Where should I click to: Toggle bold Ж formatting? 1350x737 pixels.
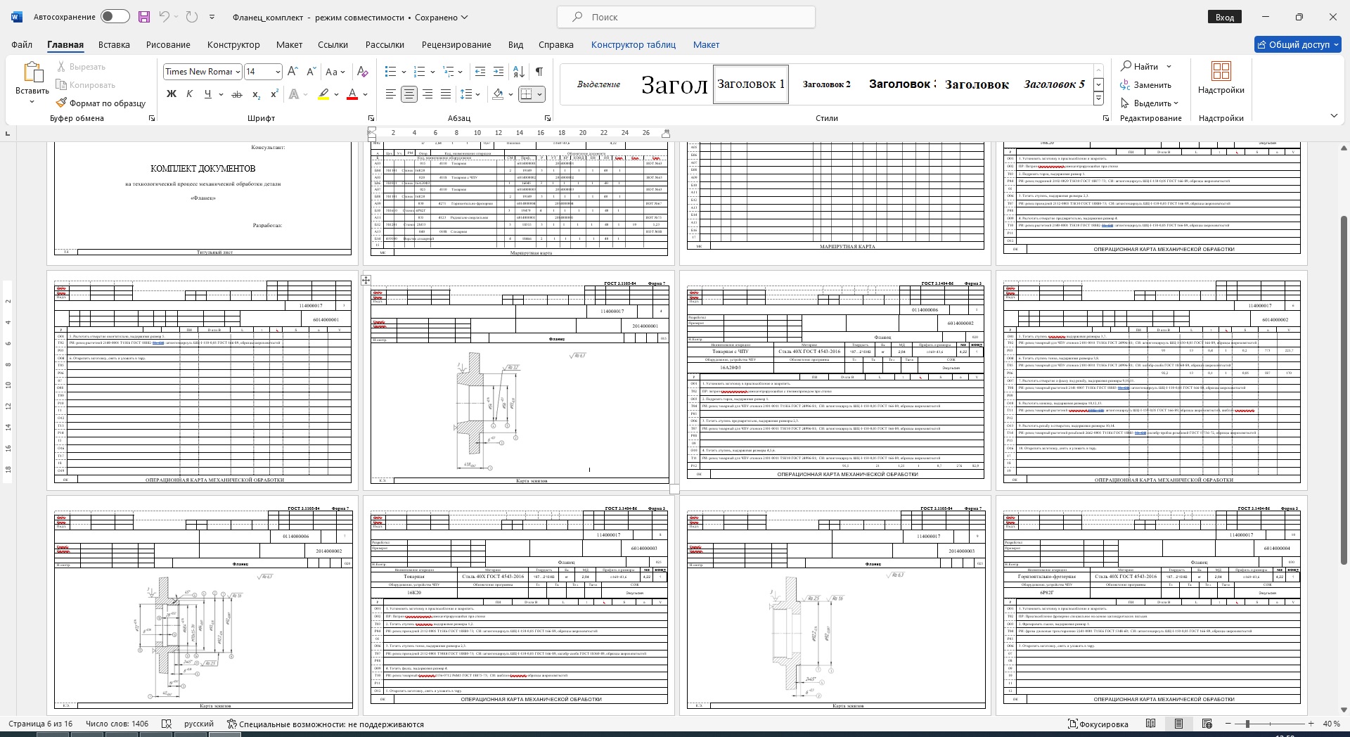point(171,94)
